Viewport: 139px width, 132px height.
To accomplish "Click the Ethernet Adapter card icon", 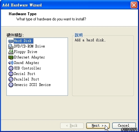I will tap(11, 57).
